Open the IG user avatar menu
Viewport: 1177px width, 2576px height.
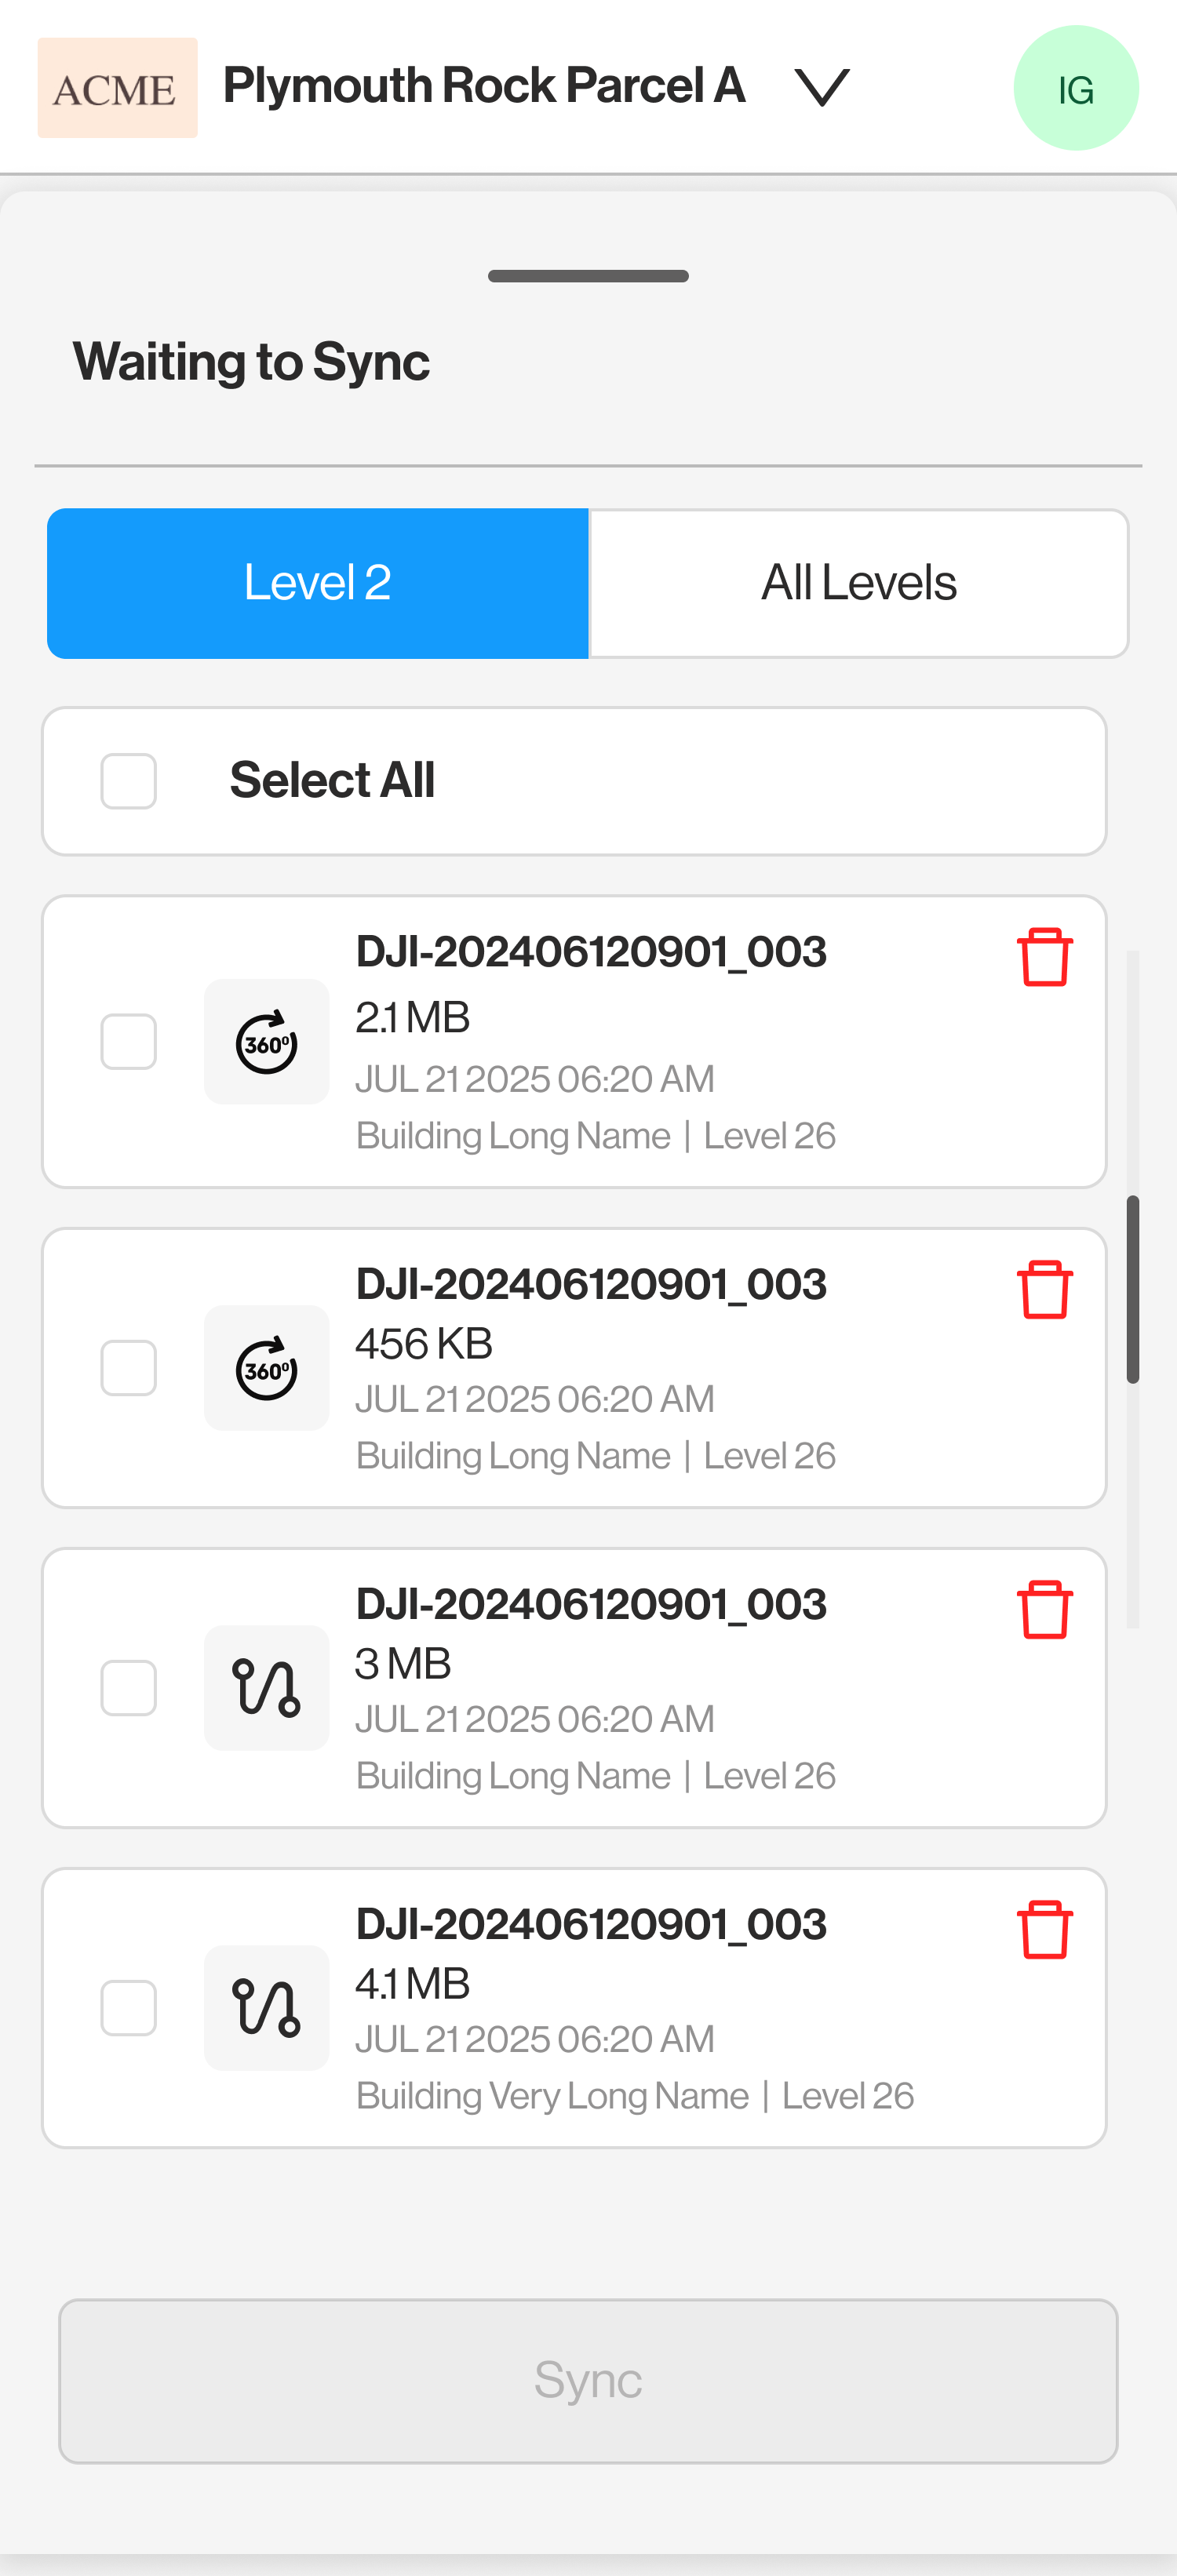click(x=1076, y=88)
